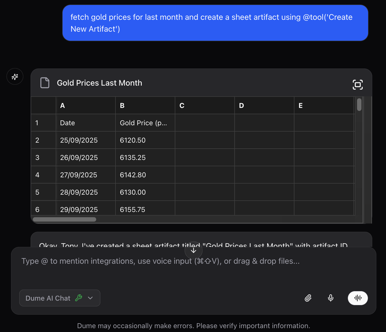Viewport: 386px width, 332px height.
Task: Click the "Gold Price (p..." cell
Action: 145,123
